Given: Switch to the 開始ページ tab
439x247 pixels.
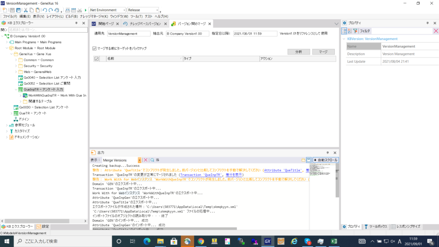Looking at the screenshot, I should pyautogui.click(x=106, y=24).
